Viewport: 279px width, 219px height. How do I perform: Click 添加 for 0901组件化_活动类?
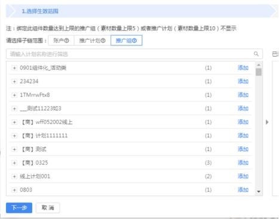(243, 68)
